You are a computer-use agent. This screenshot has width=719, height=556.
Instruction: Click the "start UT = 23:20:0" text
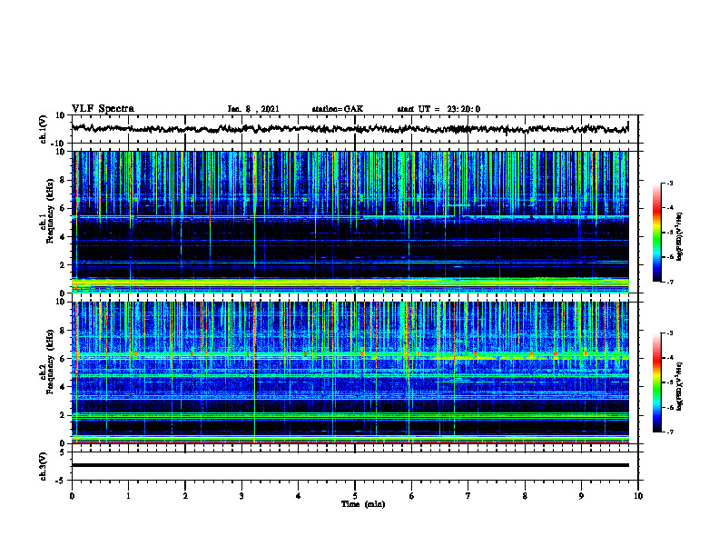click(438, 109)
